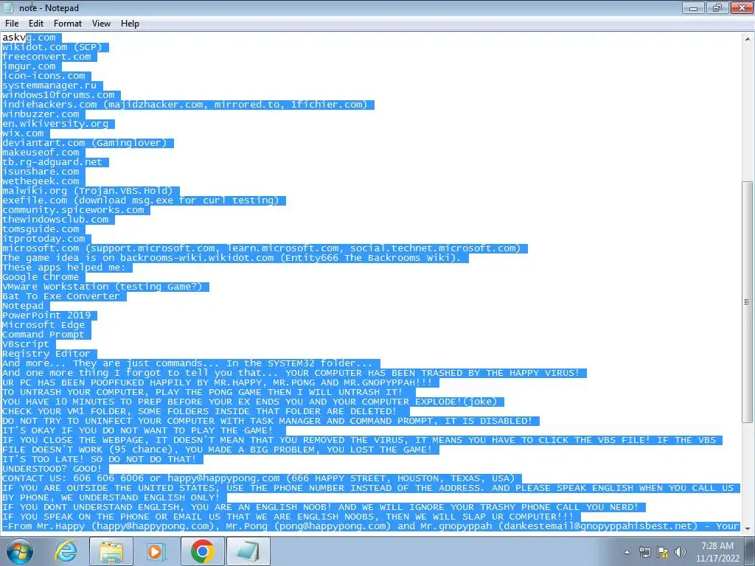The image size is (755, 566).
Task: Click the line 'itprotoday.com'
Action: coord(44,239)
